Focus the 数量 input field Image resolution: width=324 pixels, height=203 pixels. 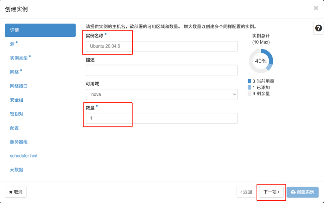161,118
